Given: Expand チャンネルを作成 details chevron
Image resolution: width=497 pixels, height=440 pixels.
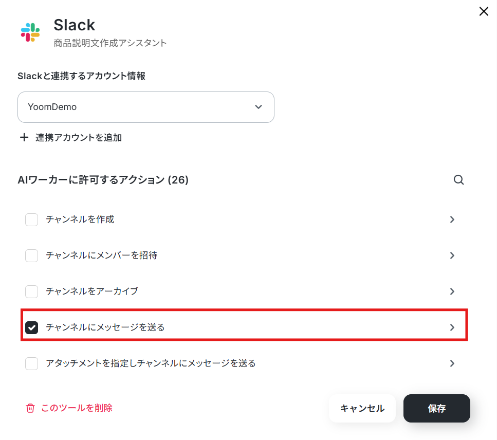Looking at the screenshot, I should [x=452, y=219].
